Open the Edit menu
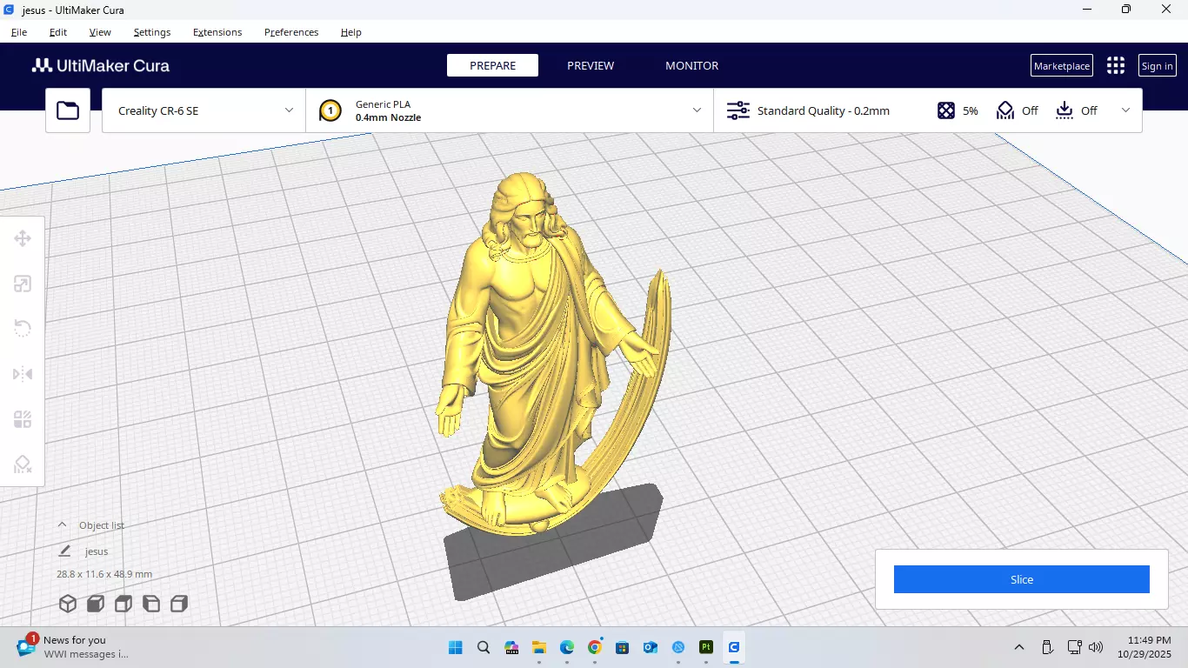This screenshot has height=668, width=1188. click(x=58, y=32)
